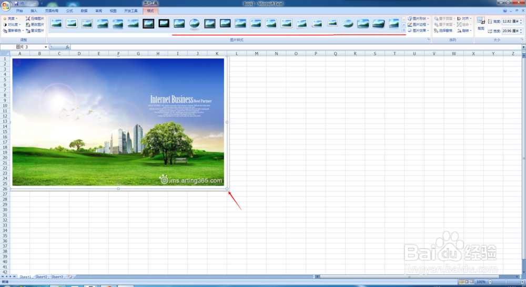Switch to the 视图 tab

click(x=113, y=11)
